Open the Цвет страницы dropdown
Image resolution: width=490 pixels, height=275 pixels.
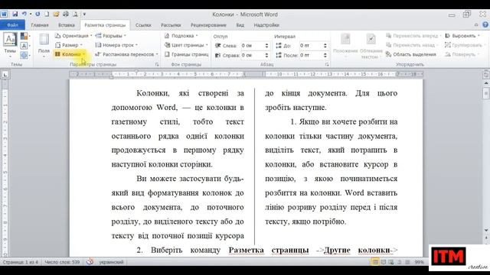coord(186,45)
